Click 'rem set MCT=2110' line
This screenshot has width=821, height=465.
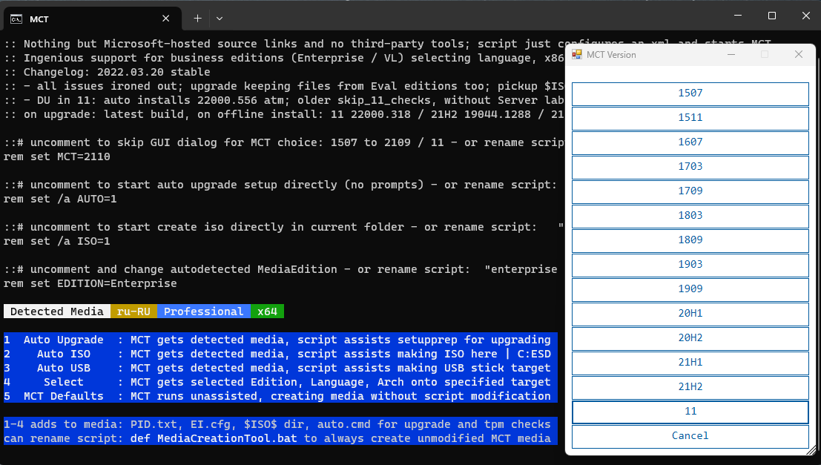[x=57, y=156]
